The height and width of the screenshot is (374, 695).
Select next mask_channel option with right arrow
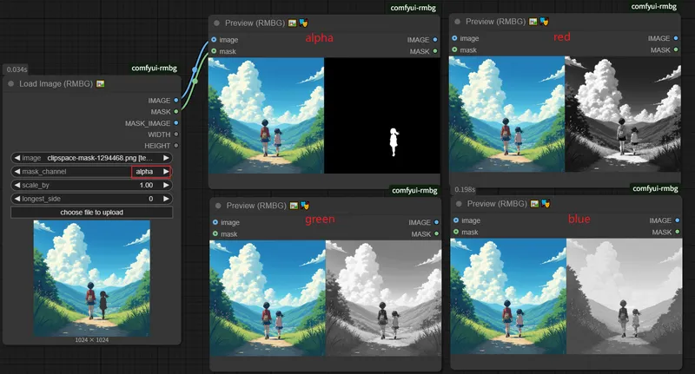point(167,172)
